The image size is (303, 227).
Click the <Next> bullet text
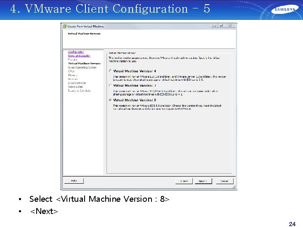pyautogui.click(x=44, y=211)
